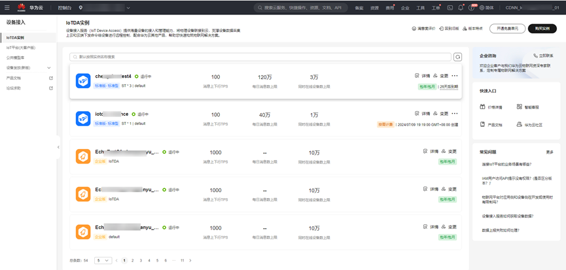Click 变更 for the enterprise default instance
Screen dimensions: 566x270
pos(449,227)
